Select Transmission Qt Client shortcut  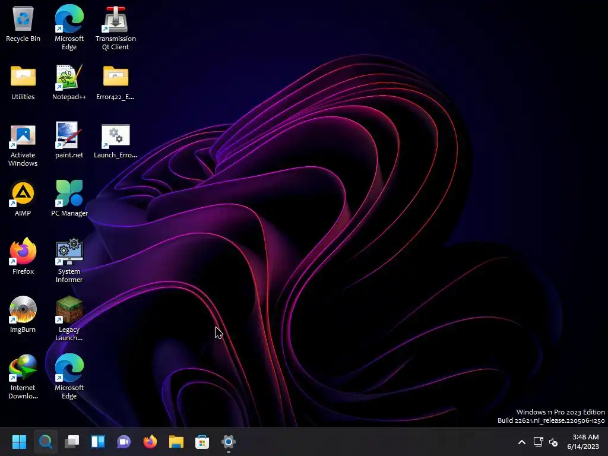point(116,27)
